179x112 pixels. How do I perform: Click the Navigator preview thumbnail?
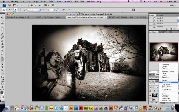pyautogui.click(x=164, y=52)
